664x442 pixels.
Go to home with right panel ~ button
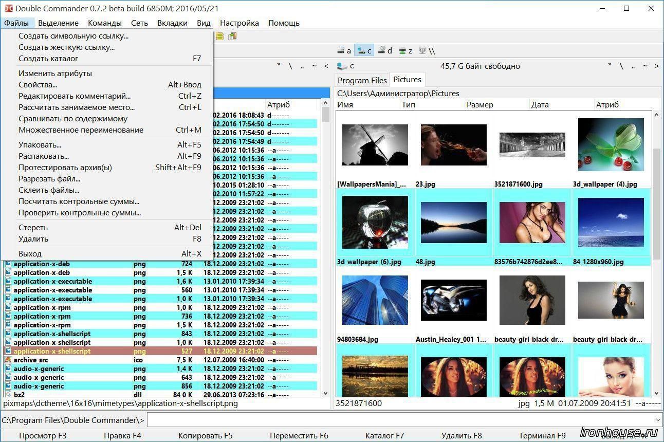click(645, 66)
